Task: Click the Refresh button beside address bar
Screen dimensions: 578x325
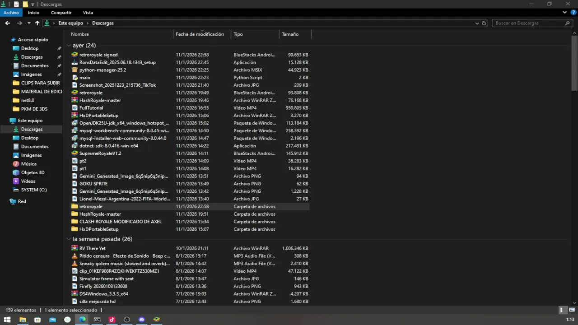Action: tap(484, 23)
